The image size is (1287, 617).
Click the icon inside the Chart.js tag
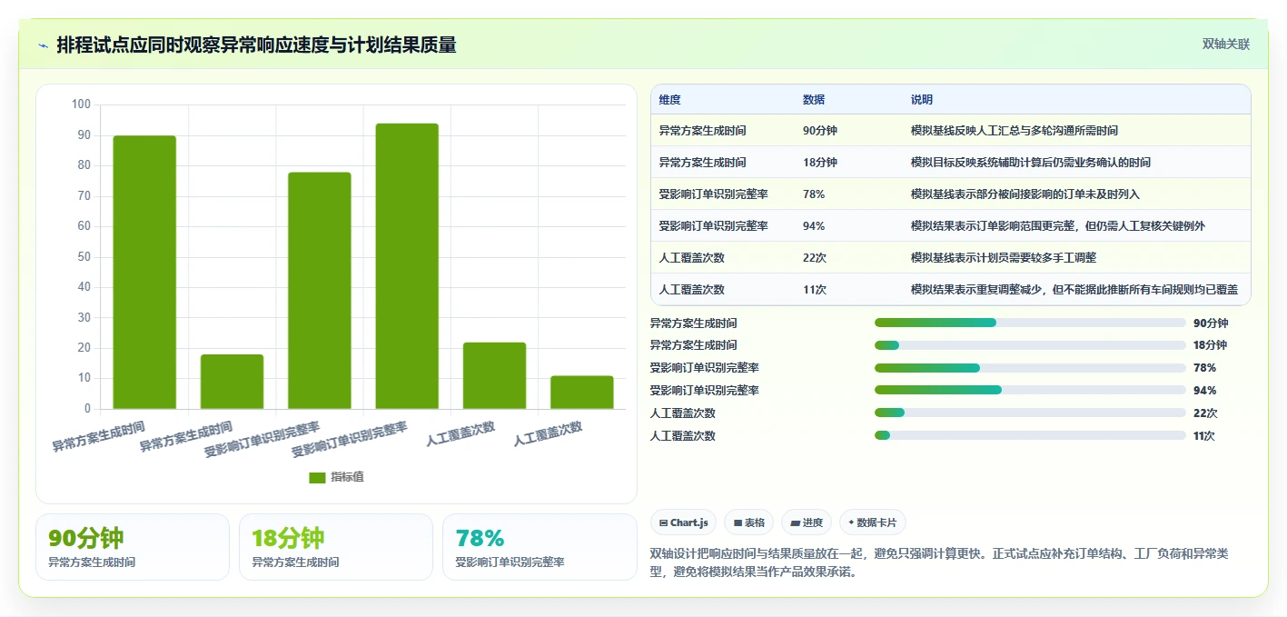(664, 522)
